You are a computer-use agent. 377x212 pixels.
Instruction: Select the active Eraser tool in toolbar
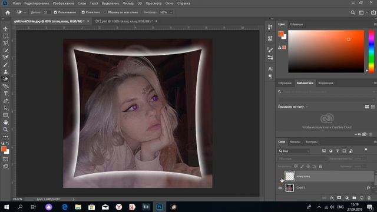tap(5, 79)
